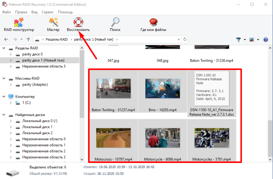
Task: Click tree pane scroll-down arrow
Action: coord(82,160)
